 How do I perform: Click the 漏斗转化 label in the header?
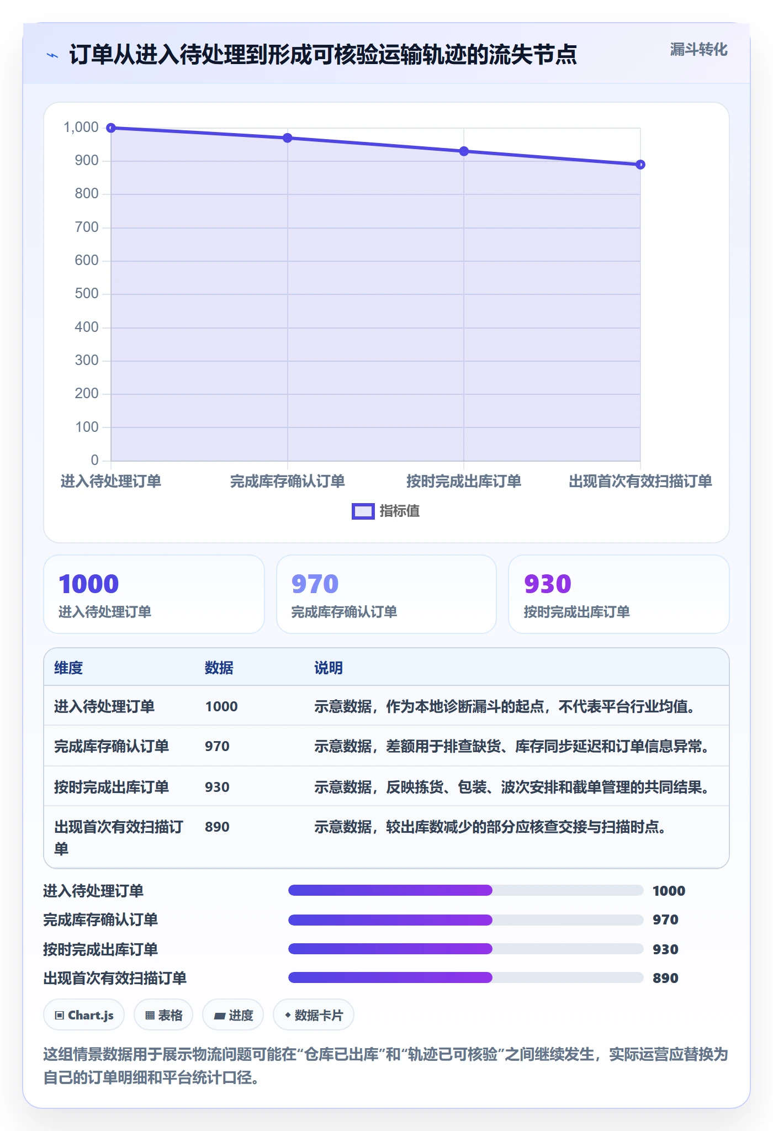pyautogui.click(x=698, y=50)
